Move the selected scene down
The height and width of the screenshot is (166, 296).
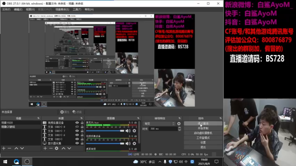(x=22, y=148)
